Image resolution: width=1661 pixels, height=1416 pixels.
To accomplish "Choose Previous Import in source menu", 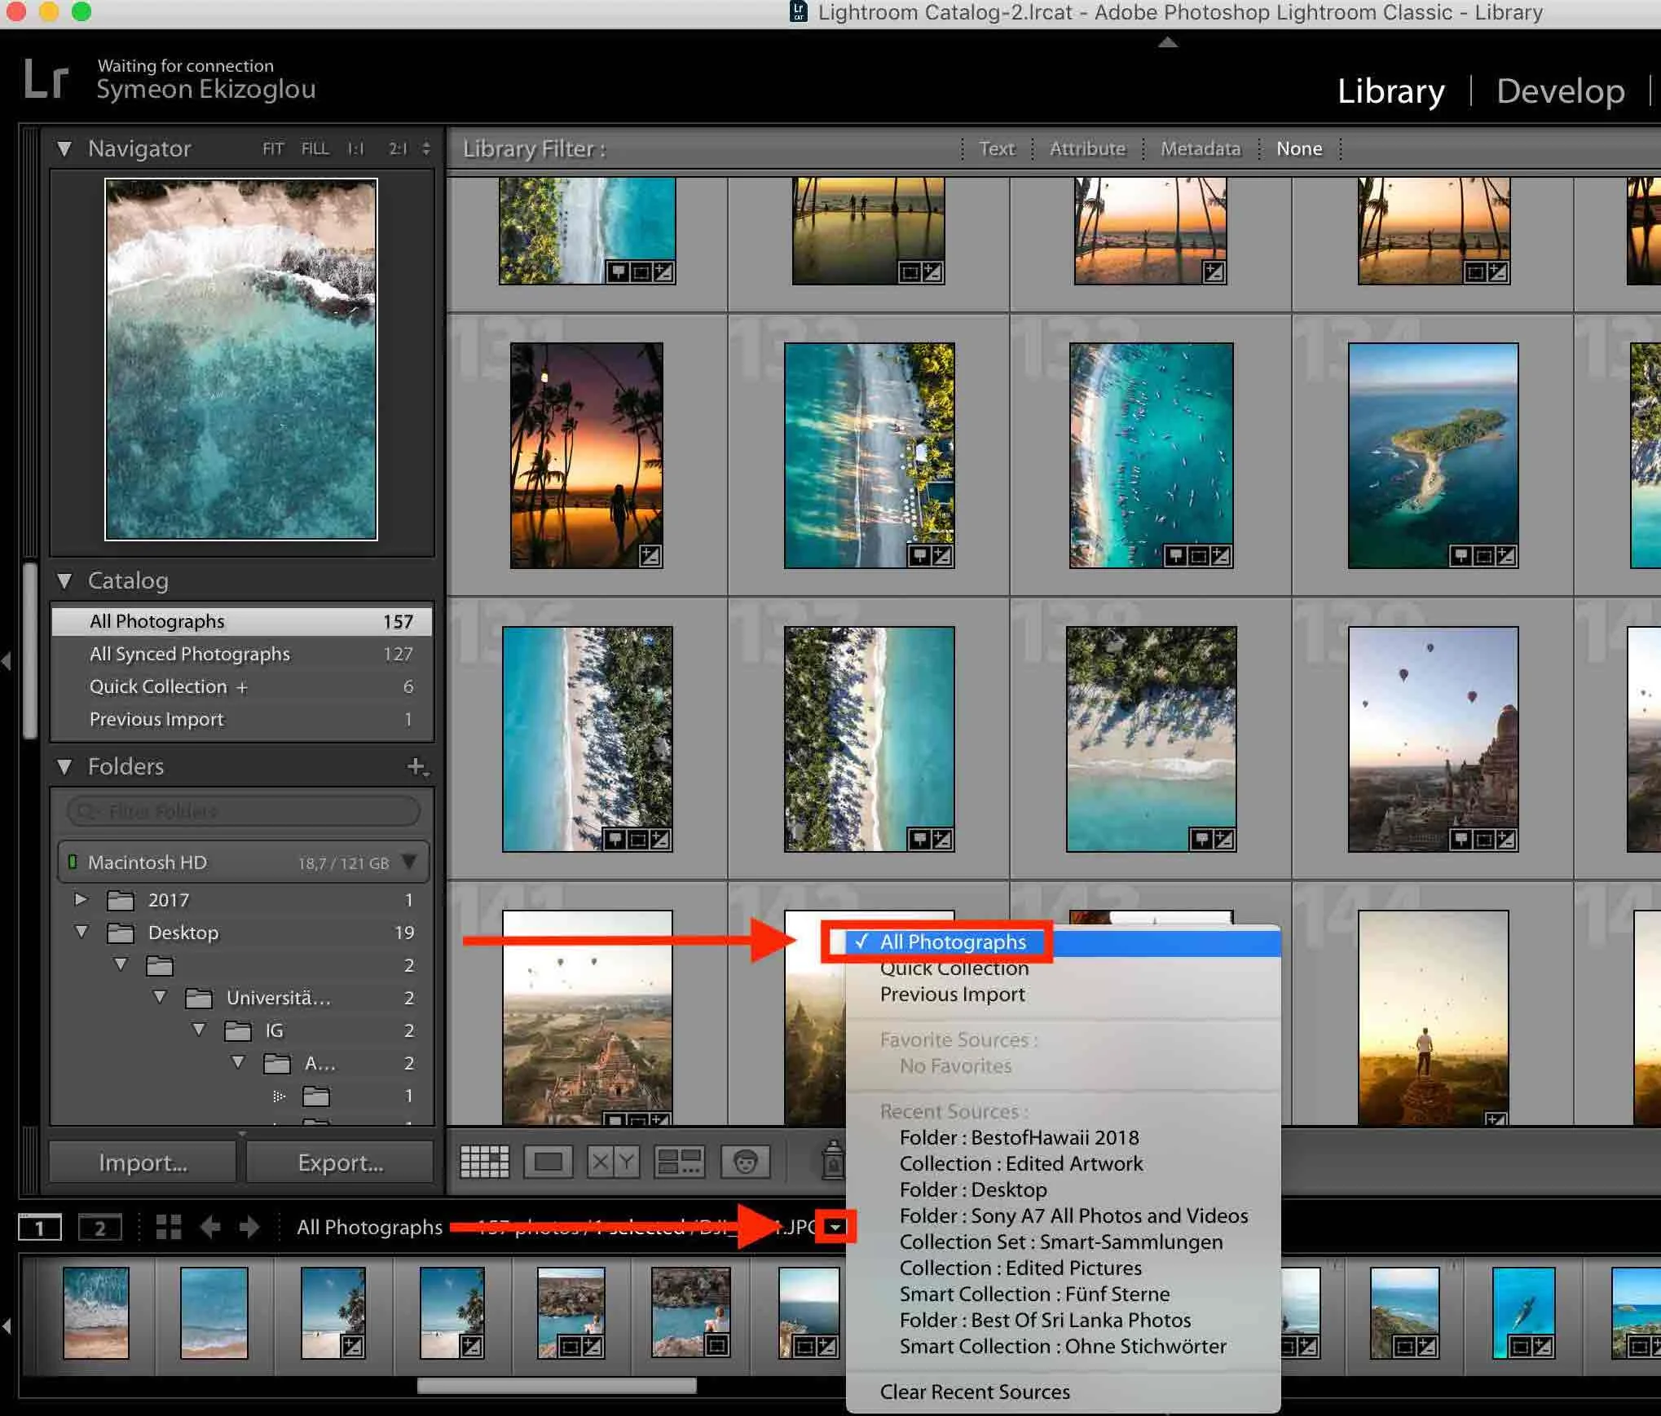I will coord(1063,995).
